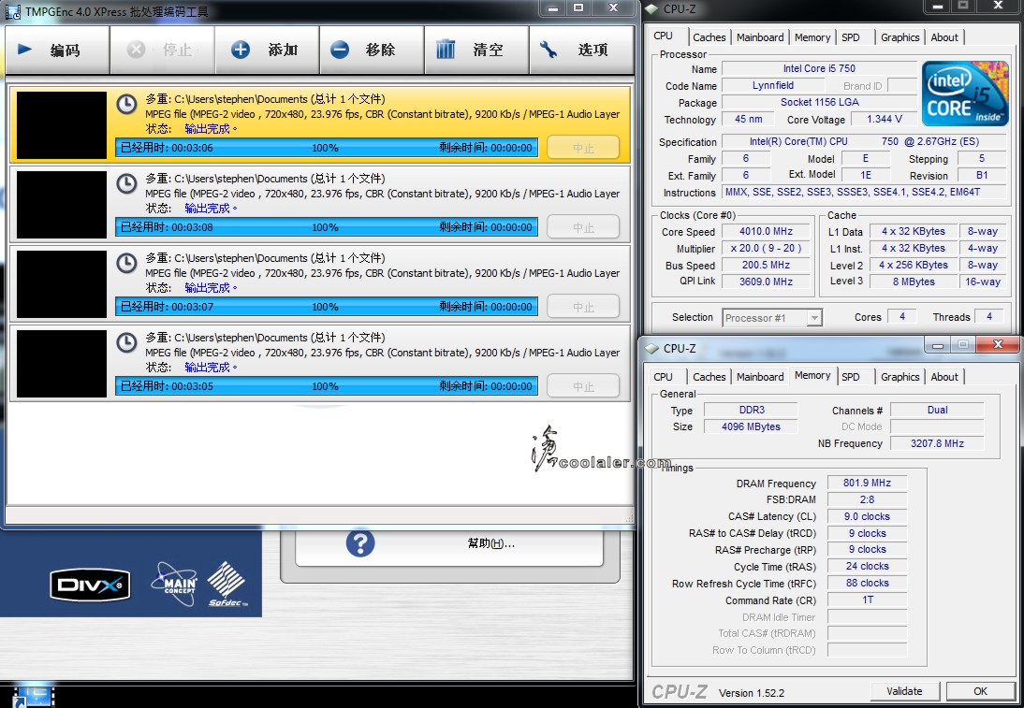The image size is (1024, 708).
Task: Open Graphics tab in upper CPU-Z window
Action: click(x=900, y=37)
